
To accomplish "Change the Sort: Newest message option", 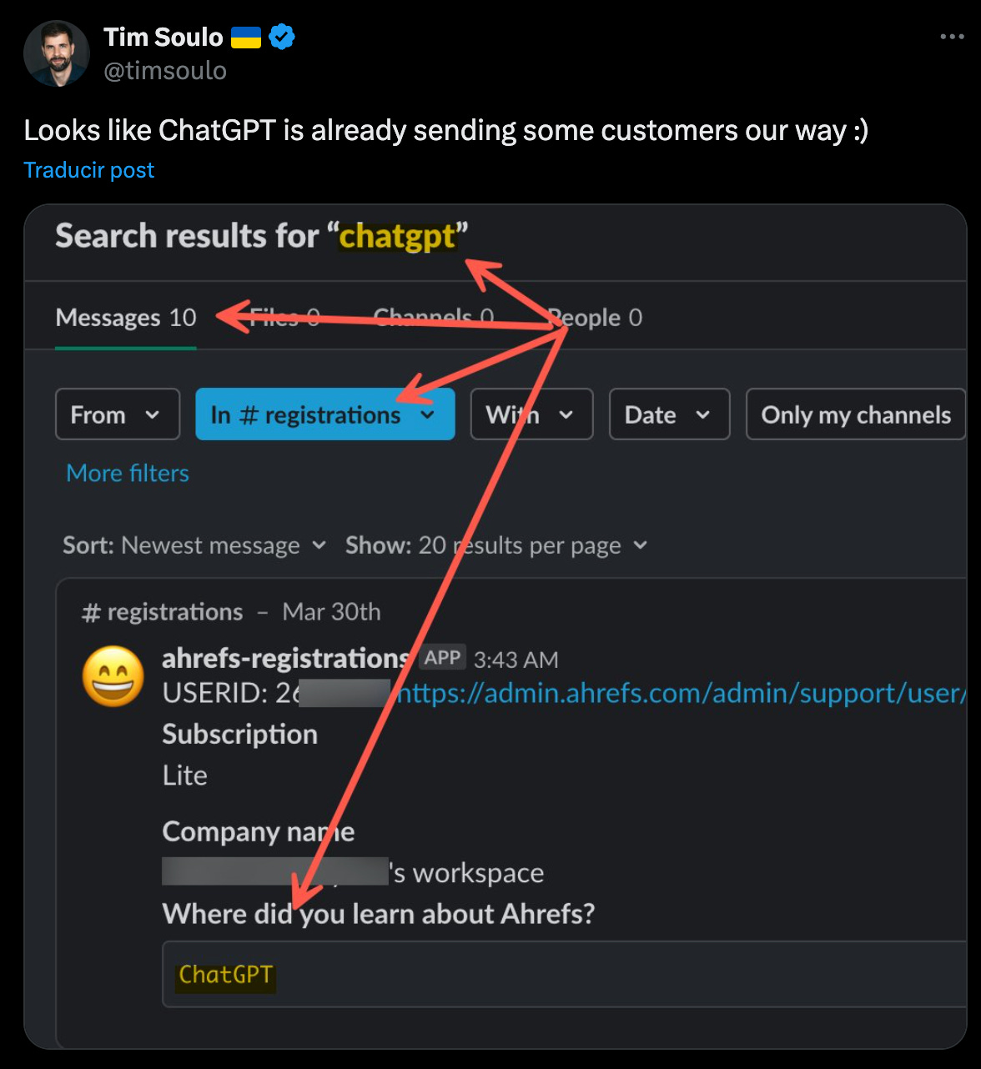I will click(x=194, y=545).
